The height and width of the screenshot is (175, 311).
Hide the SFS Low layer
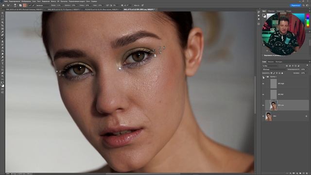263,105
